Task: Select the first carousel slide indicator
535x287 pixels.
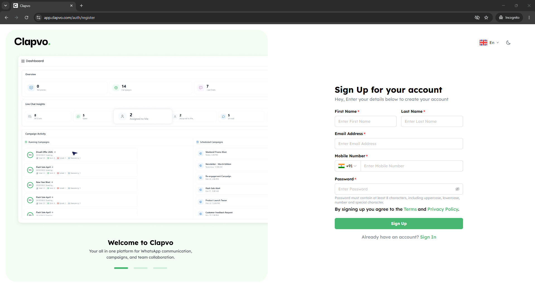Action: [x=121, y=268]
